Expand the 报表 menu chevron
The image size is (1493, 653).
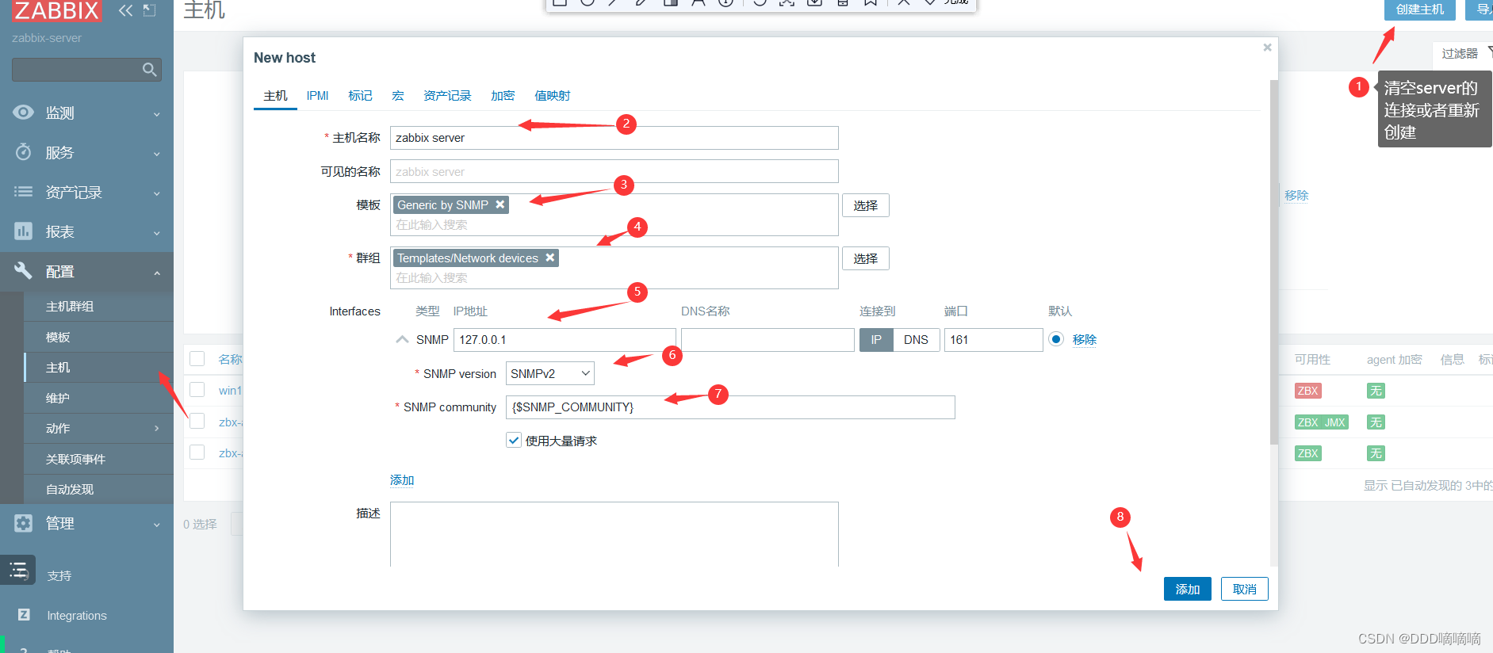pos(157,233)
